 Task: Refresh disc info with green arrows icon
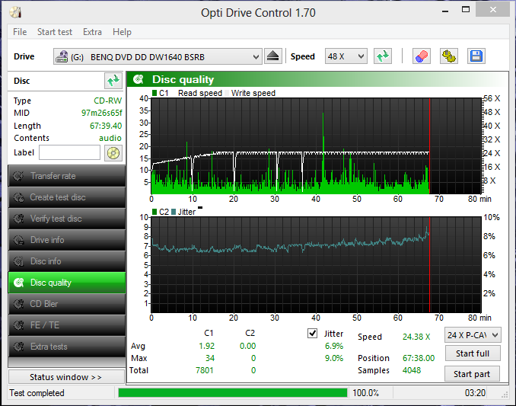tap(113, 81)
